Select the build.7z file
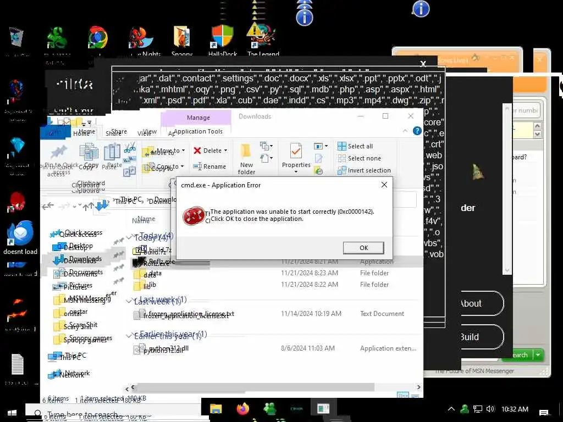This screenshot has width=563, height=422. (154, 251)
